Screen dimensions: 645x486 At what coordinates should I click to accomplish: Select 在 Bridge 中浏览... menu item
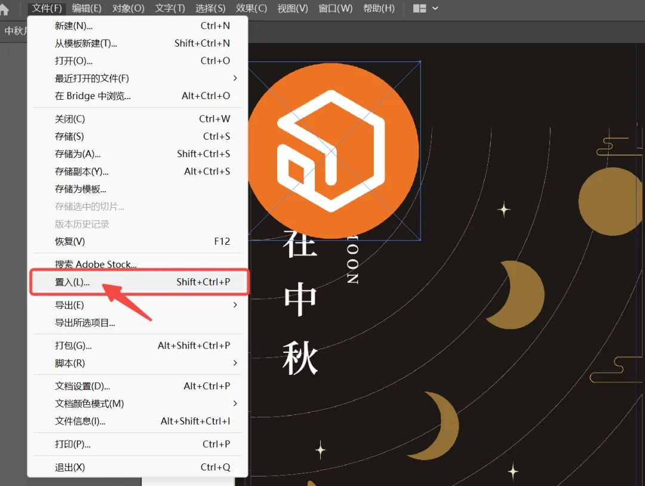138,96
